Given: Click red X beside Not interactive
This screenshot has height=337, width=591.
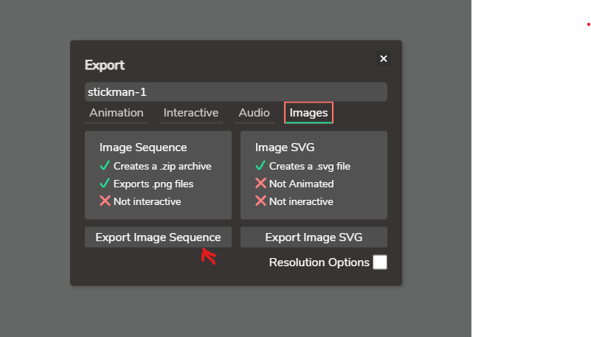Looking at the screenshot, I should [x=105, y=201].
